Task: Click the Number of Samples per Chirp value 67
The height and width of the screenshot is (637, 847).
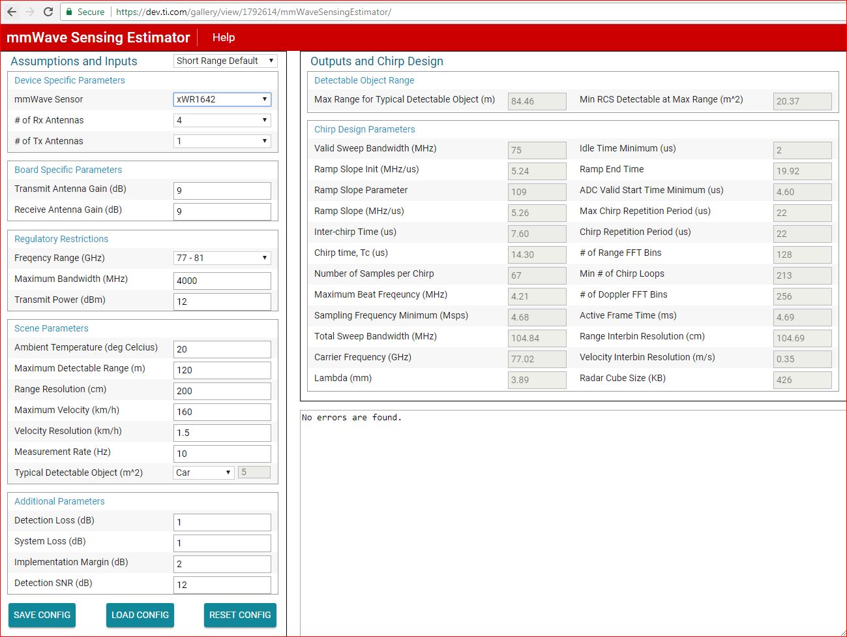Action: click(x=537, y=275)
